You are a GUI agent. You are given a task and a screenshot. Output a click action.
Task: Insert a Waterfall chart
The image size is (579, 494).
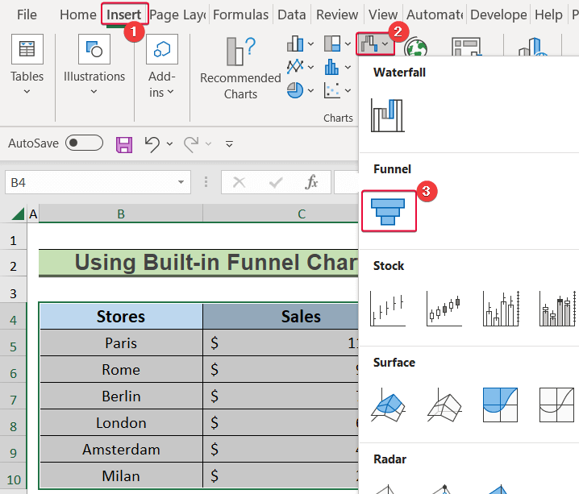[x=386, y=115]
